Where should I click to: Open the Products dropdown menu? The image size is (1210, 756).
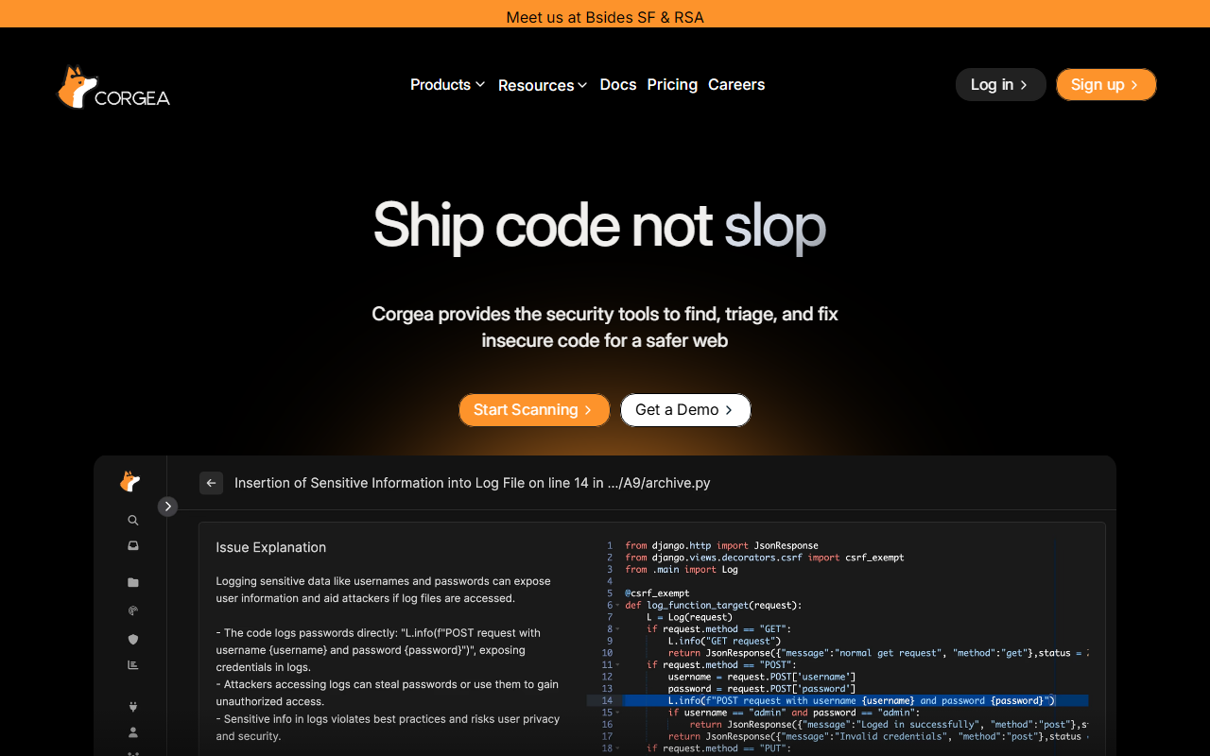(x=448, y=85)
